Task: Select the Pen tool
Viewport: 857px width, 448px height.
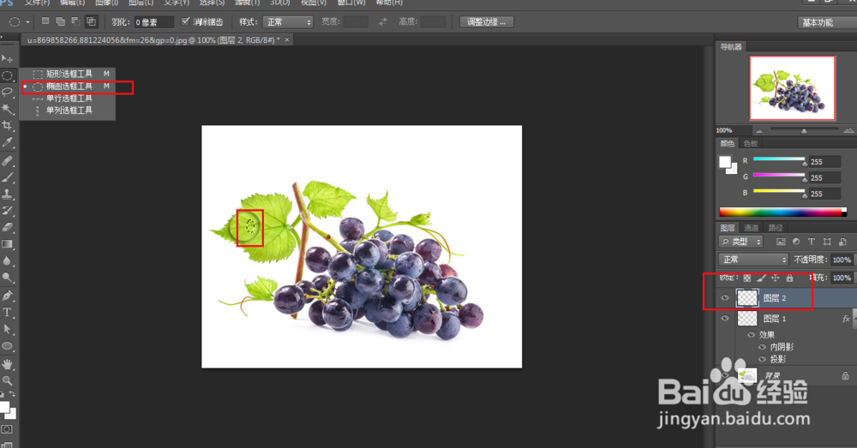Action: [x=7, y=296]
